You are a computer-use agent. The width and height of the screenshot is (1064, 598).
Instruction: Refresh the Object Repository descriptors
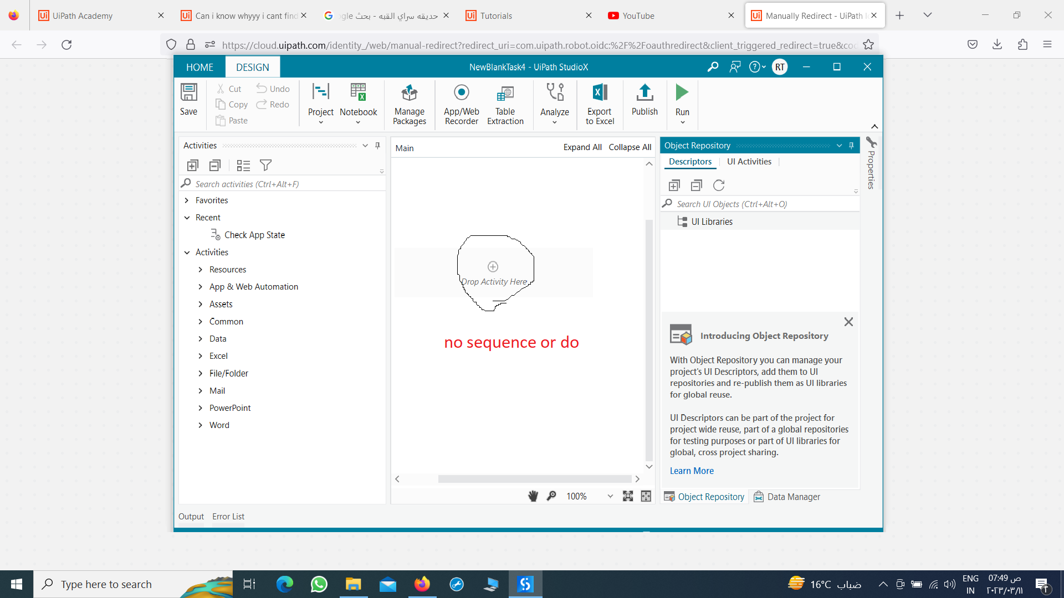click(x=719, y=185)
